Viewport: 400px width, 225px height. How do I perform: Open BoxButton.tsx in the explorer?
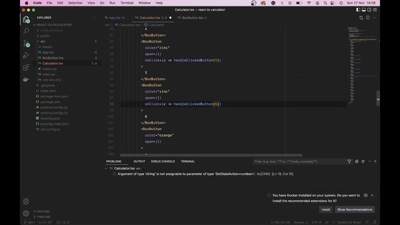point(52,58)
